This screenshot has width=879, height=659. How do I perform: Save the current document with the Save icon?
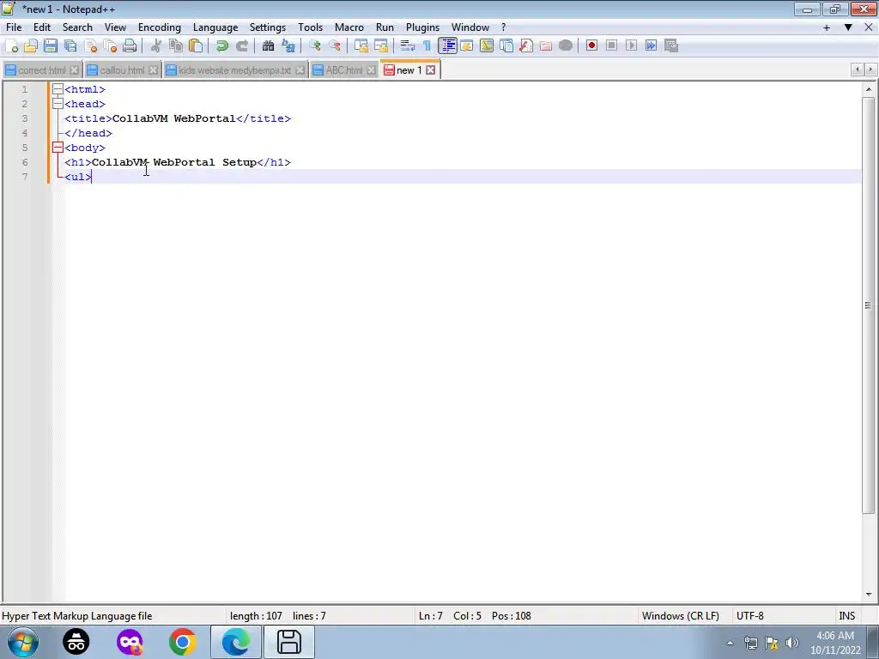tap(51, 46)
